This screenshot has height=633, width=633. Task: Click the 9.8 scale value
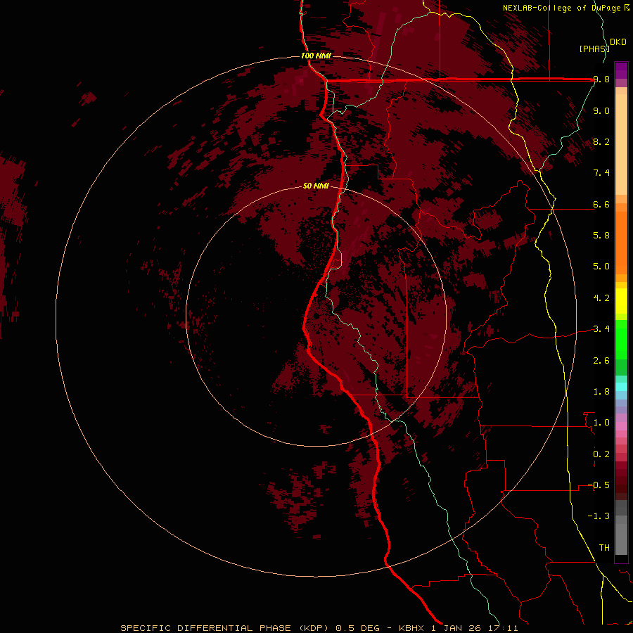tap(601, 79)
